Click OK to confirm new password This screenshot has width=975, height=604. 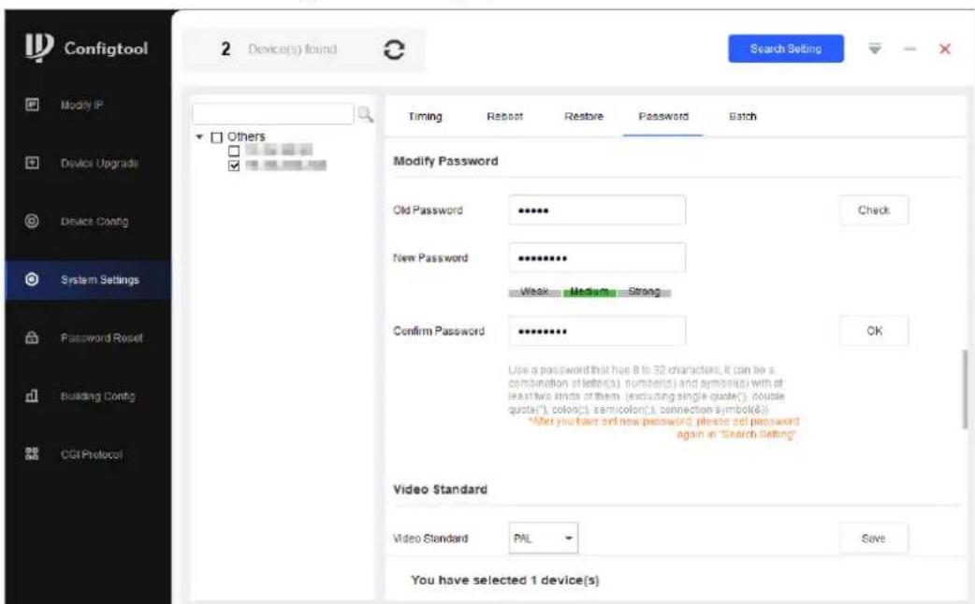(x=874, y=331)
